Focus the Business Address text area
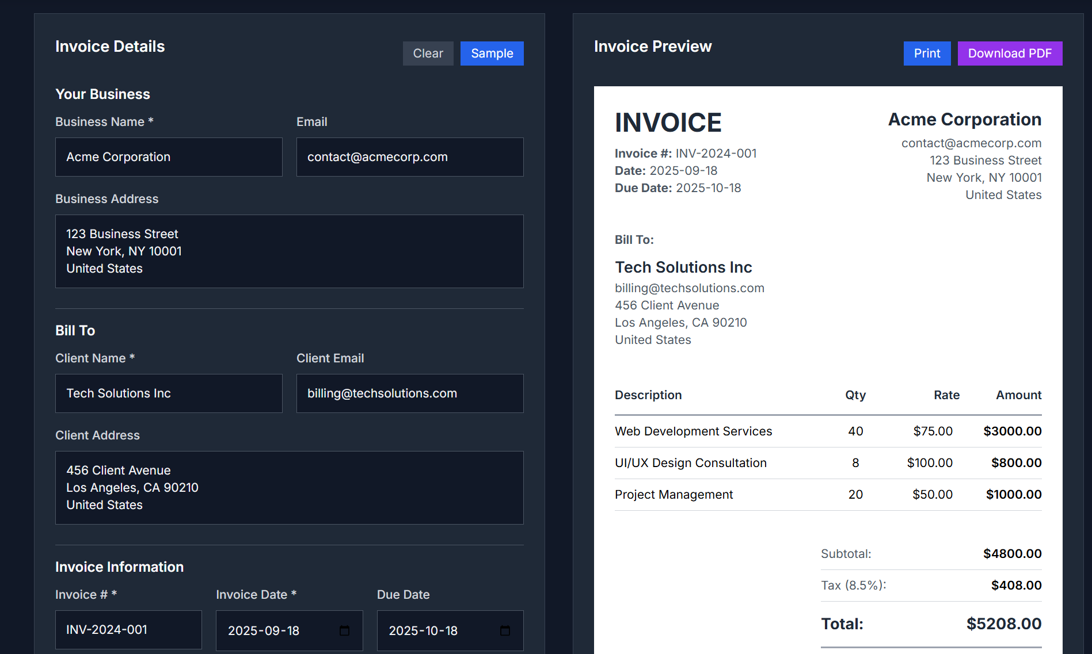Viewport: 1092px width, 654px height. pos(289,251)
